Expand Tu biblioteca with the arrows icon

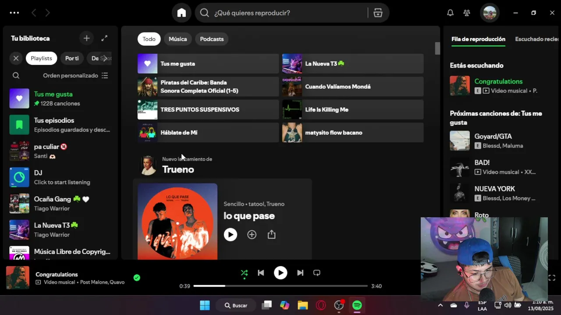104,38
